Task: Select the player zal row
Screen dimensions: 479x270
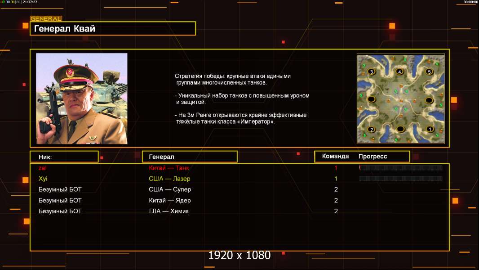Action: pos(239,167)
